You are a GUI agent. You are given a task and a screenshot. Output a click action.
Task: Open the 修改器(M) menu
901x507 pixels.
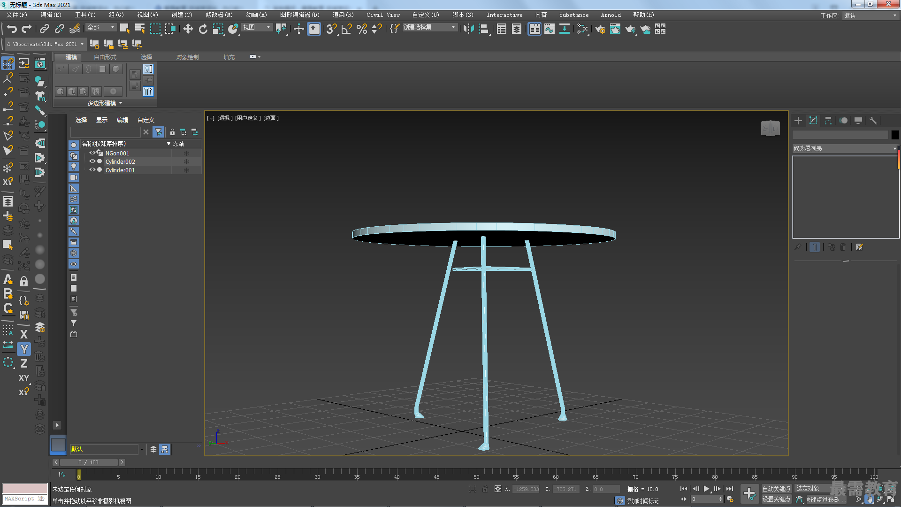pyautogui.click(x=219, y=15)
